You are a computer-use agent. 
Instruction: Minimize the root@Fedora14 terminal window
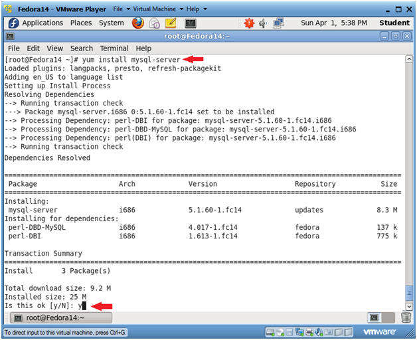coord(384,36)
